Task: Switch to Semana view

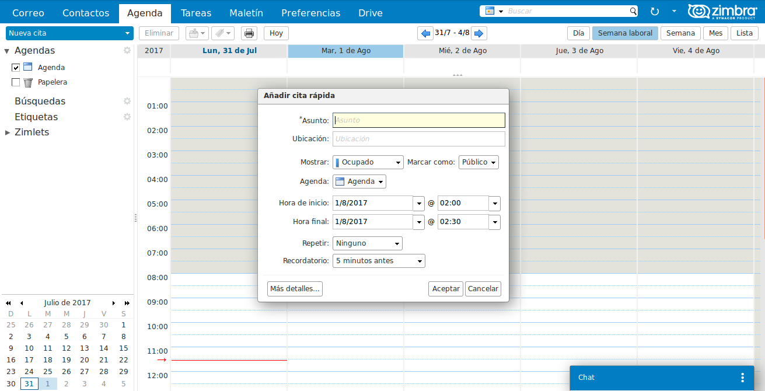Action: pos(680,33)
